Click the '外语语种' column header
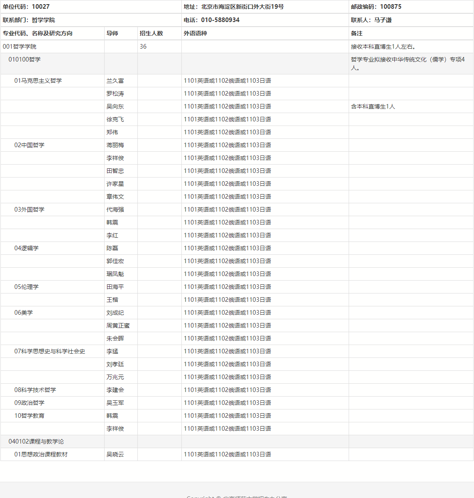The height and width of the screenshot is (498, 474). [195, 33]
